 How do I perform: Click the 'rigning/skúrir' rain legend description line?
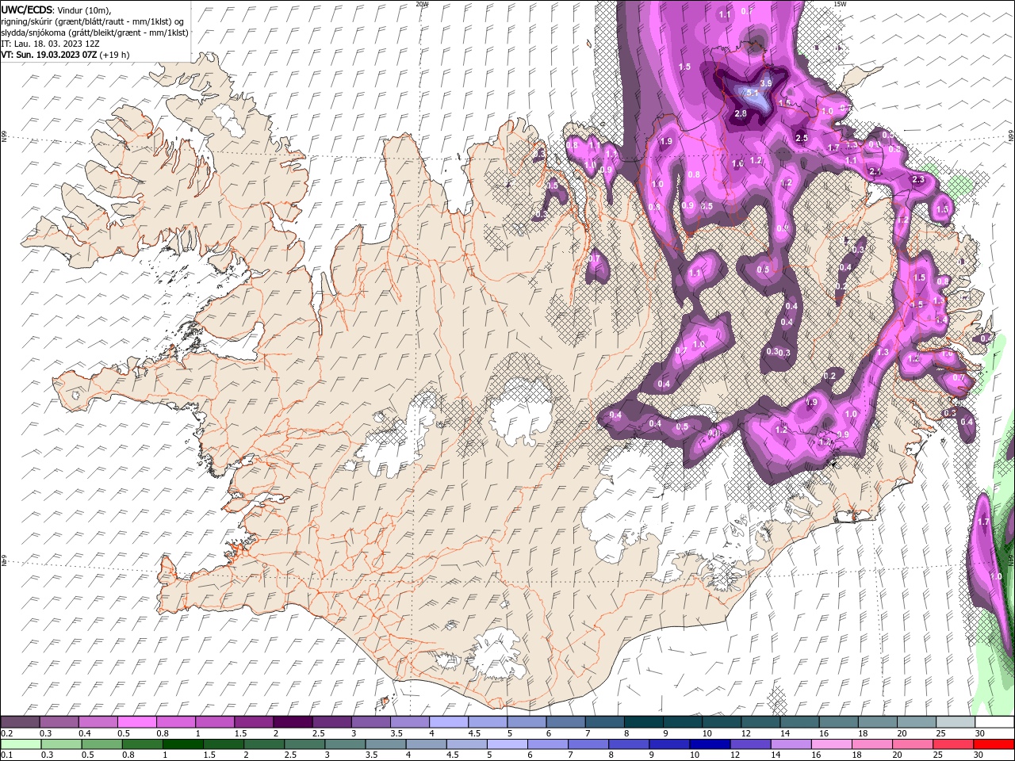93,21
